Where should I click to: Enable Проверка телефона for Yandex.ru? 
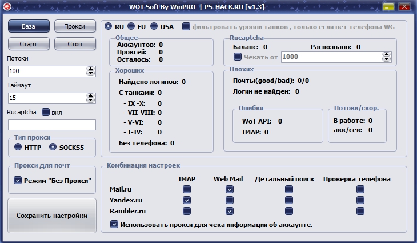[x=360, y=200]
